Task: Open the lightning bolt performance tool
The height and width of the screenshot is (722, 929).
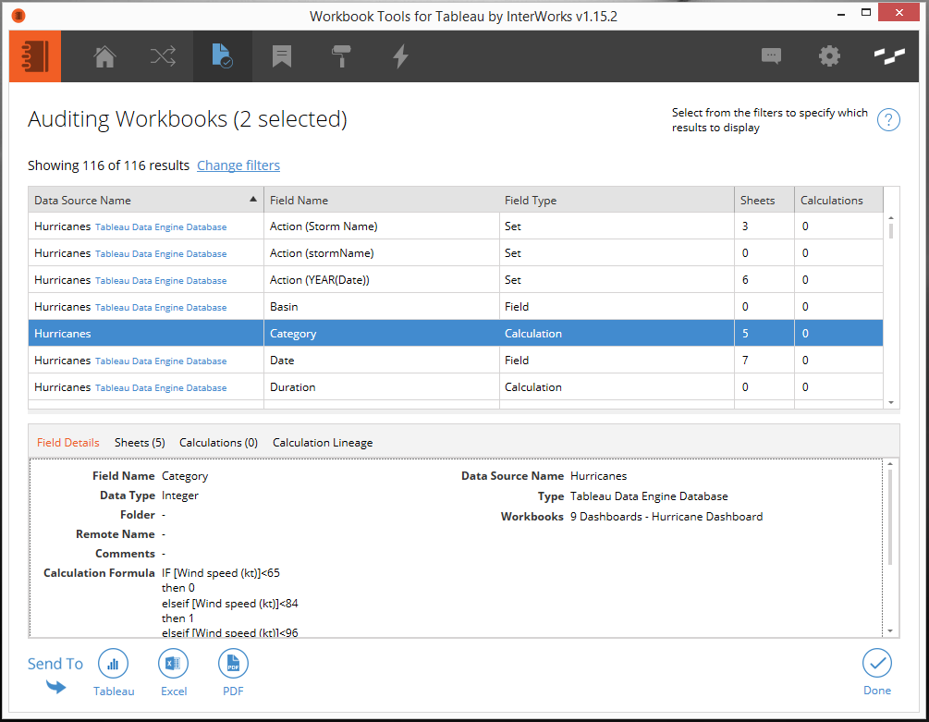Action: click(401, 57)
